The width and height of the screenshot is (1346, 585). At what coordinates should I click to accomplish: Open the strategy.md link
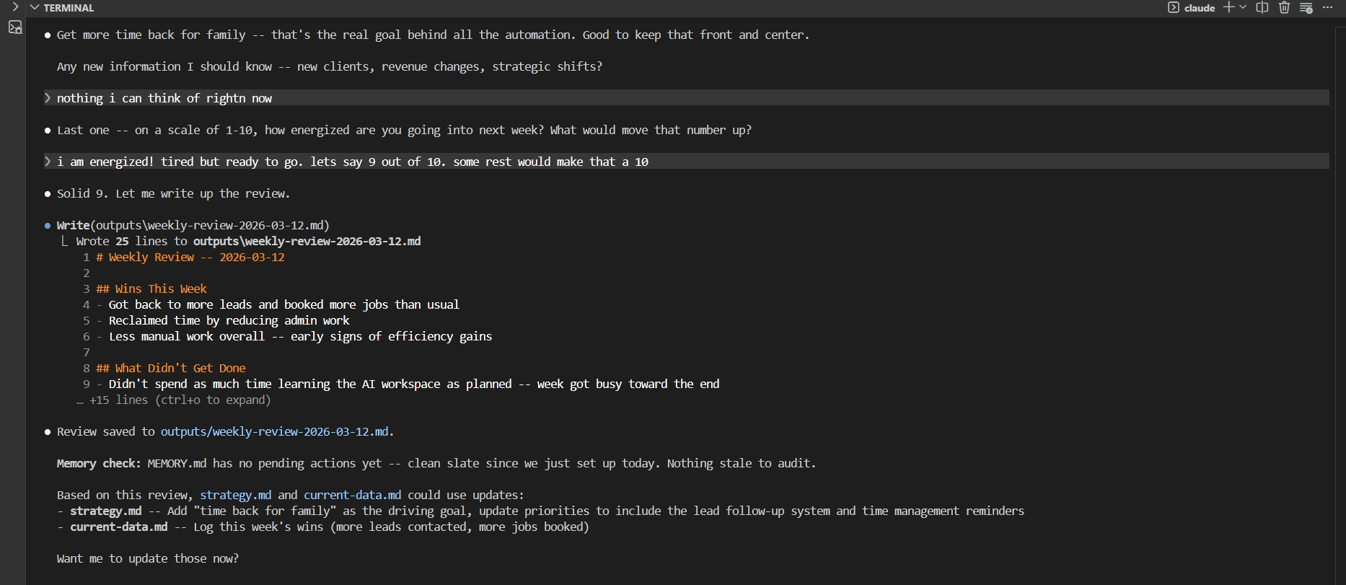pos(235,496)
